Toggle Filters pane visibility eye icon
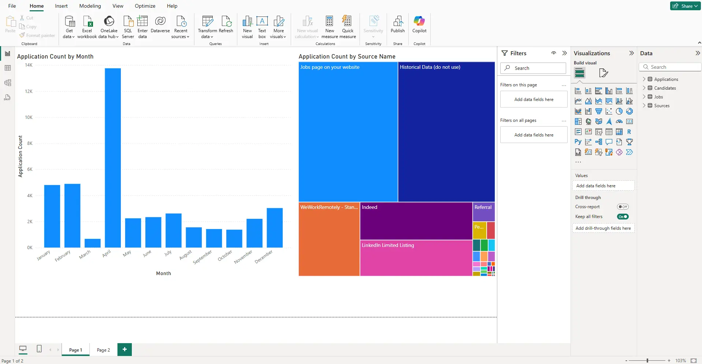 point(554,53)
